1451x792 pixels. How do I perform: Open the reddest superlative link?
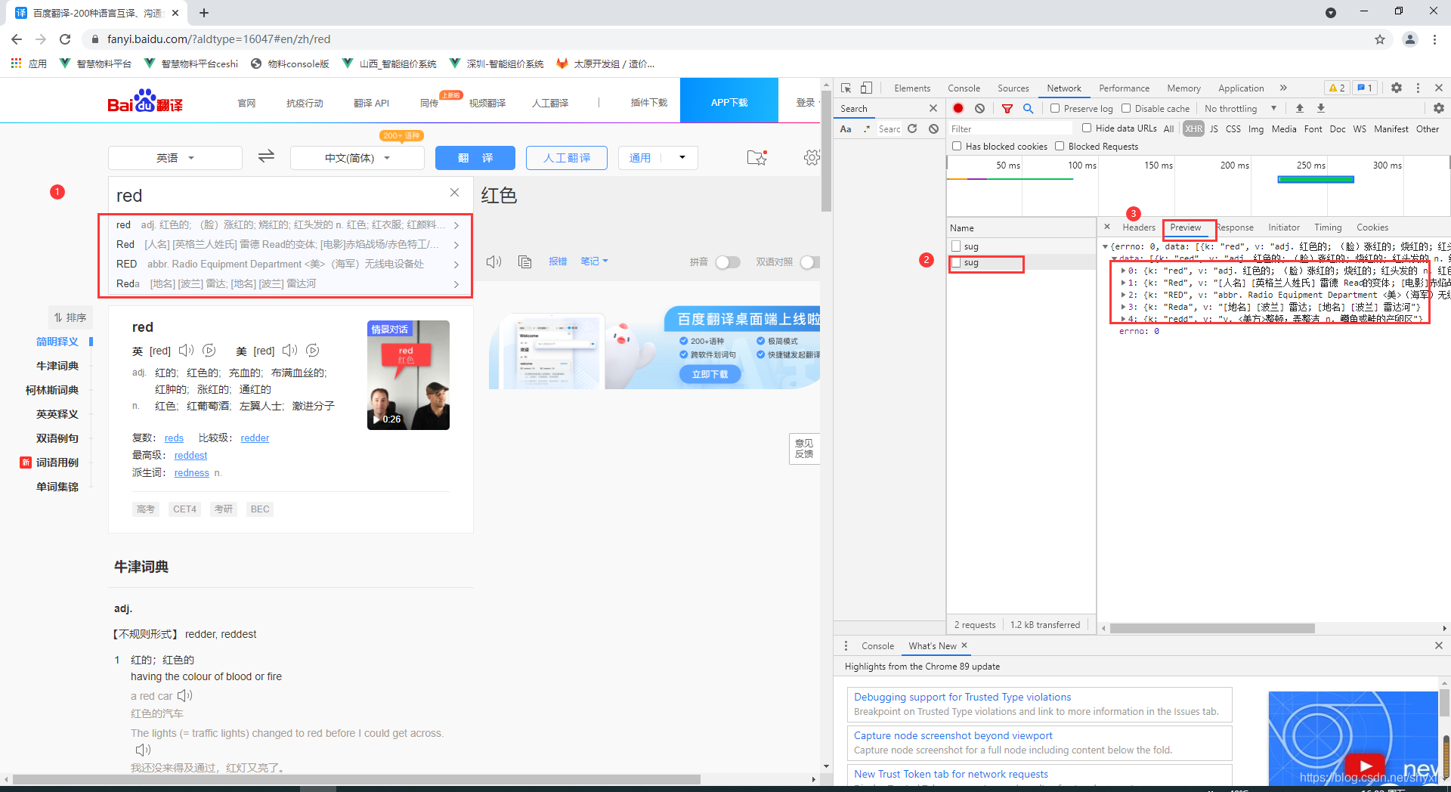pos(190,456)
